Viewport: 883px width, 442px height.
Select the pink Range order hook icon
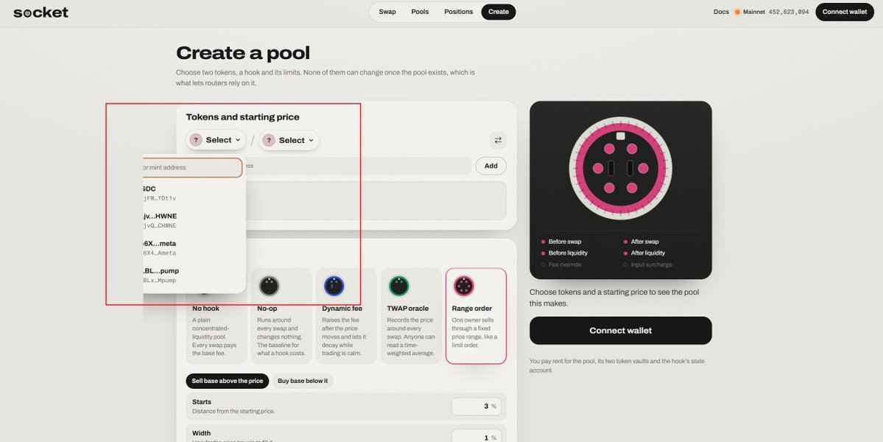pos(464,286)
